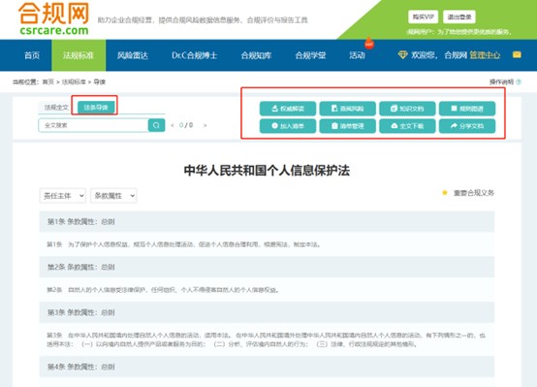Open Dr.C合规博士 navigation item
The image size is (537, 387).
pyautogui.click(x=195, y=55)
